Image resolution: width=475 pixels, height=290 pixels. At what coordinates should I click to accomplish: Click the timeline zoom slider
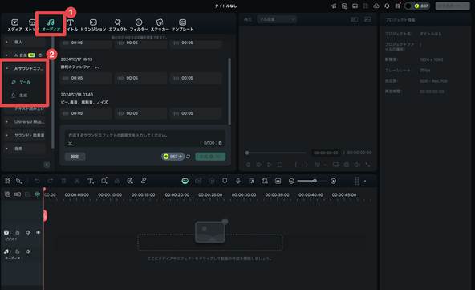click(312, 181)
